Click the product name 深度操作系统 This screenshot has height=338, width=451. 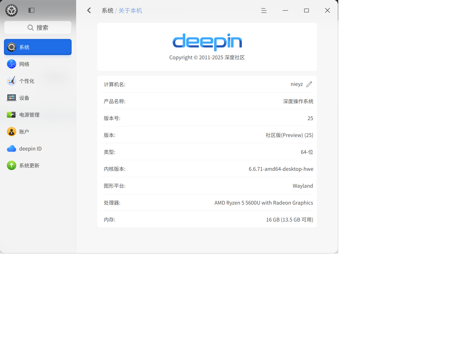[298, 101]
